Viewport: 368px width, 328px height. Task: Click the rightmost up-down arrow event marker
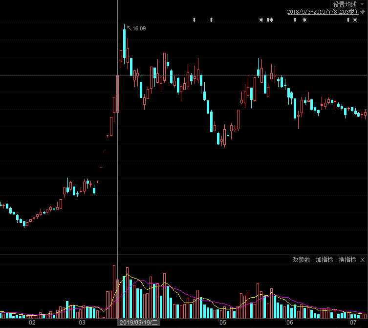coord(348,20)
